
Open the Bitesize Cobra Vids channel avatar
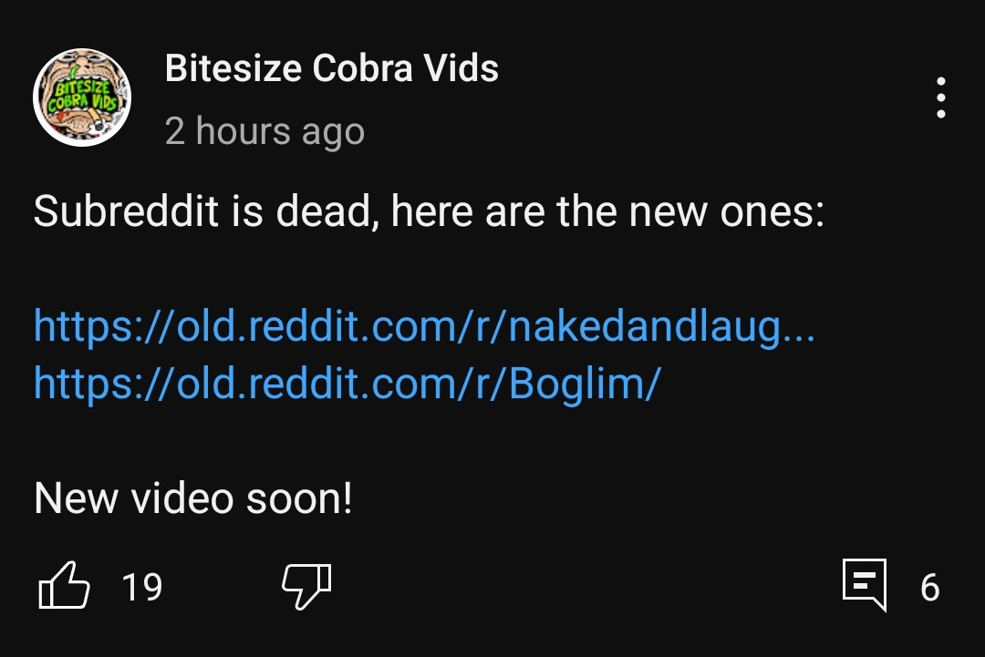pos(82,98)
